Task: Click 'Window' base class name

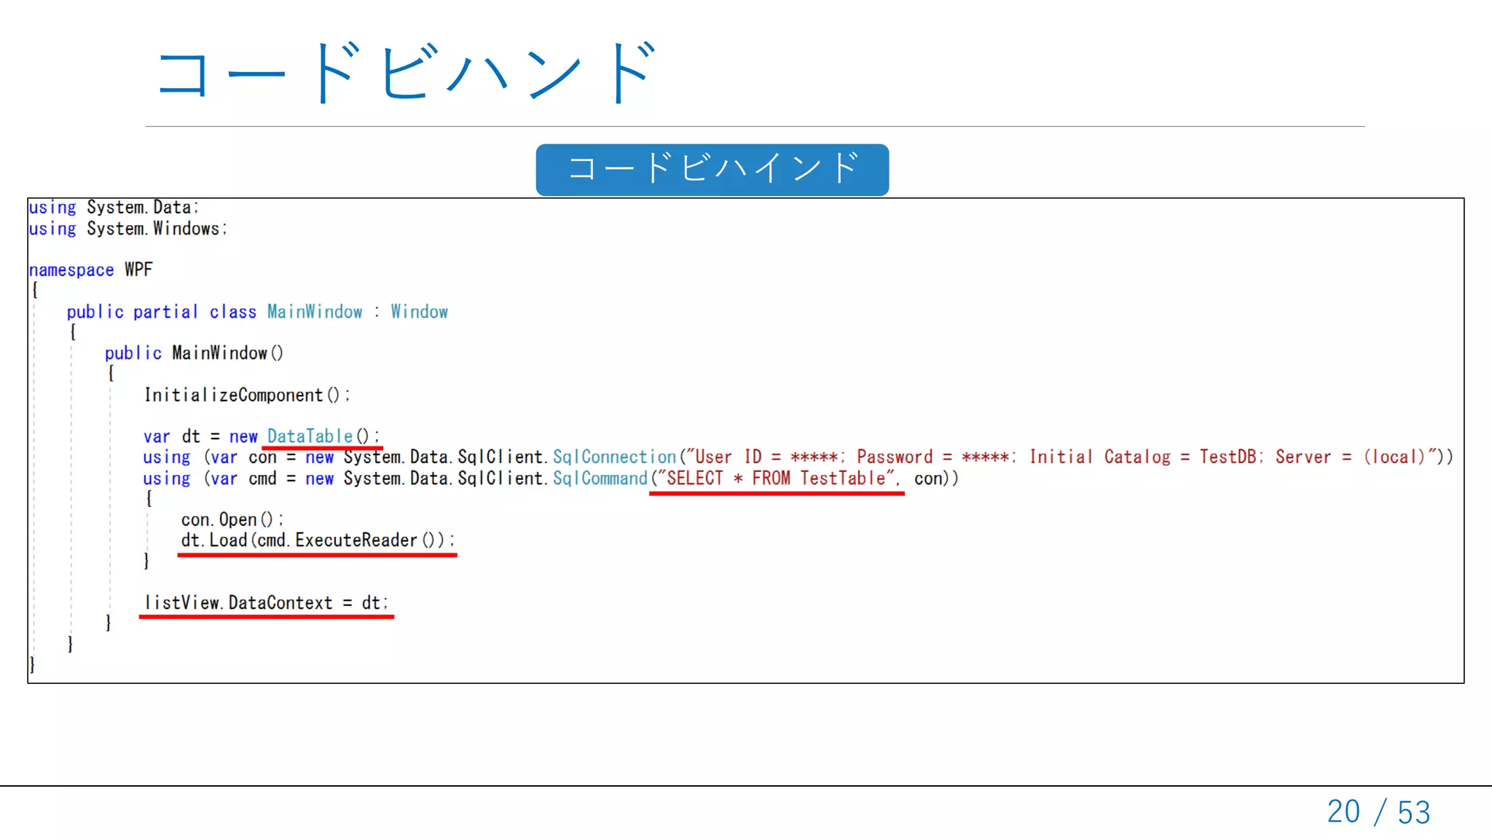Action: click(x=420, y=312)
